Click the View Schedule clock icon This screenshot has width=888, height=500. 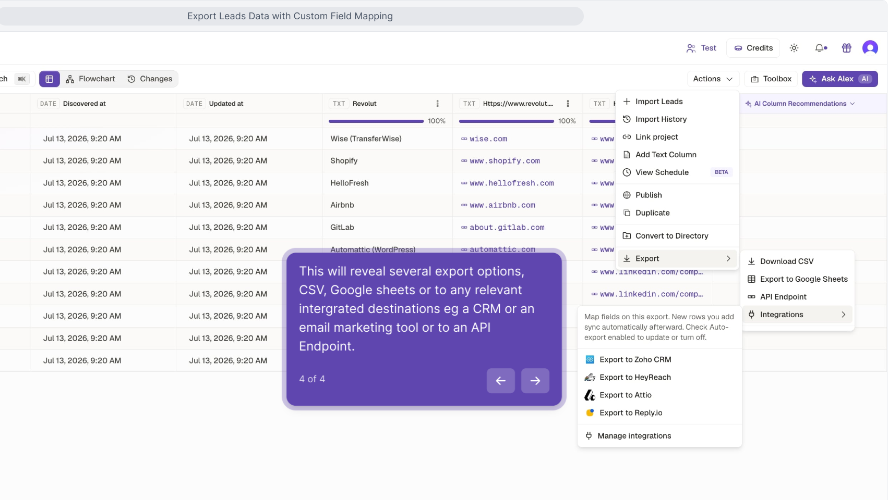[x=627, y=172]
